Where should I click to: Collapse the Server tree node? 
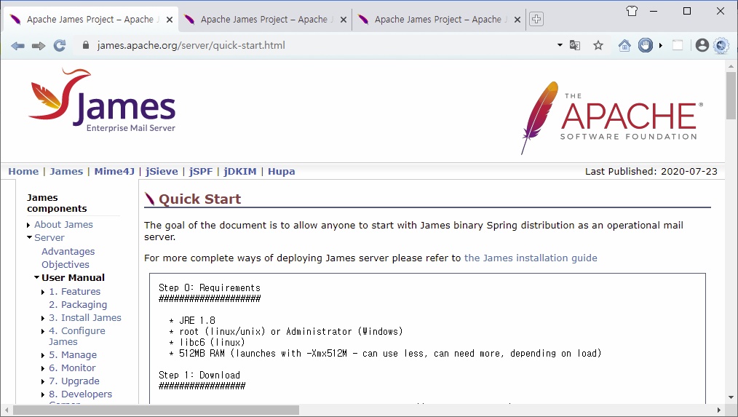30,238
